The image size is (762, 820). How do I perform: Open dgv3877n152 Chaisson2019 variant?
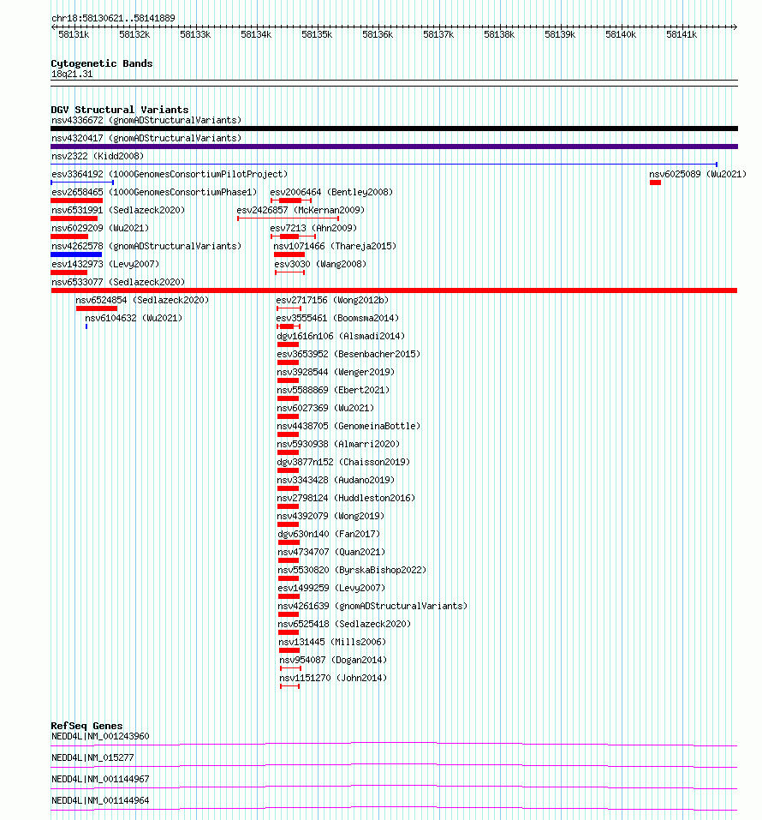coord(344,462)
